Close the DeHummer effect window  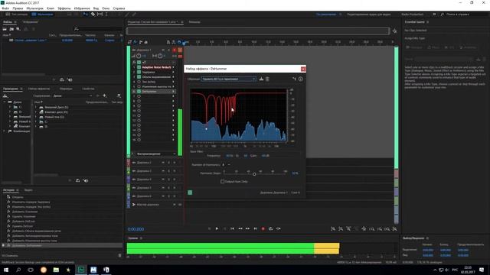pyautogui.click(x=303, y=69)
